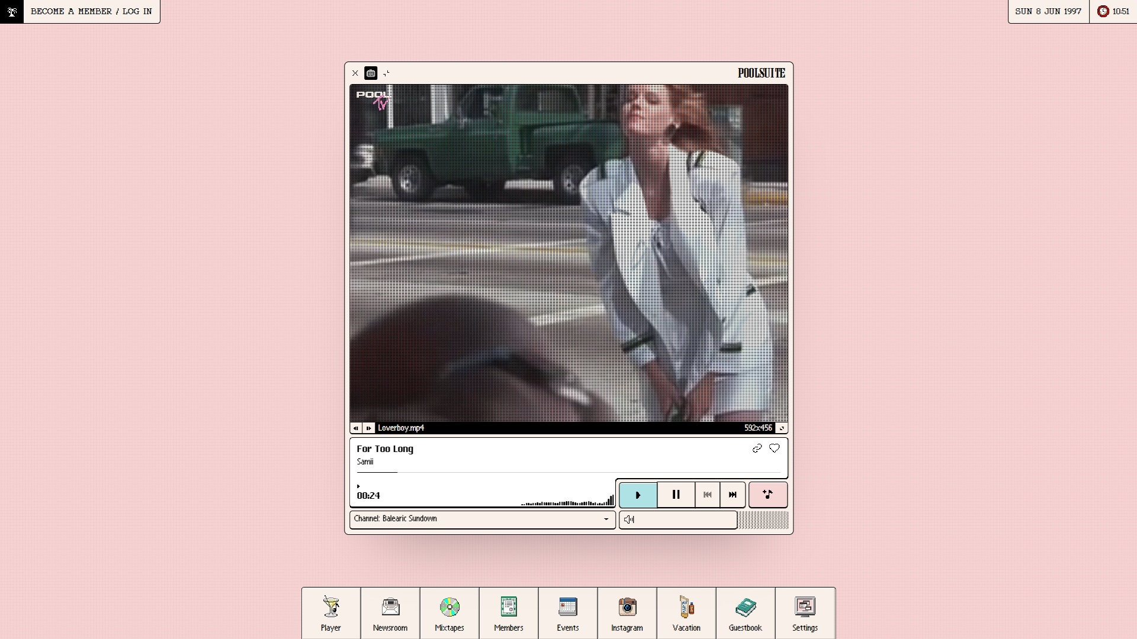Click the 00:24 elapsed time
The height and width of the screenshot is (639, 1137).
pyautogui.click(x=368, y=496)
